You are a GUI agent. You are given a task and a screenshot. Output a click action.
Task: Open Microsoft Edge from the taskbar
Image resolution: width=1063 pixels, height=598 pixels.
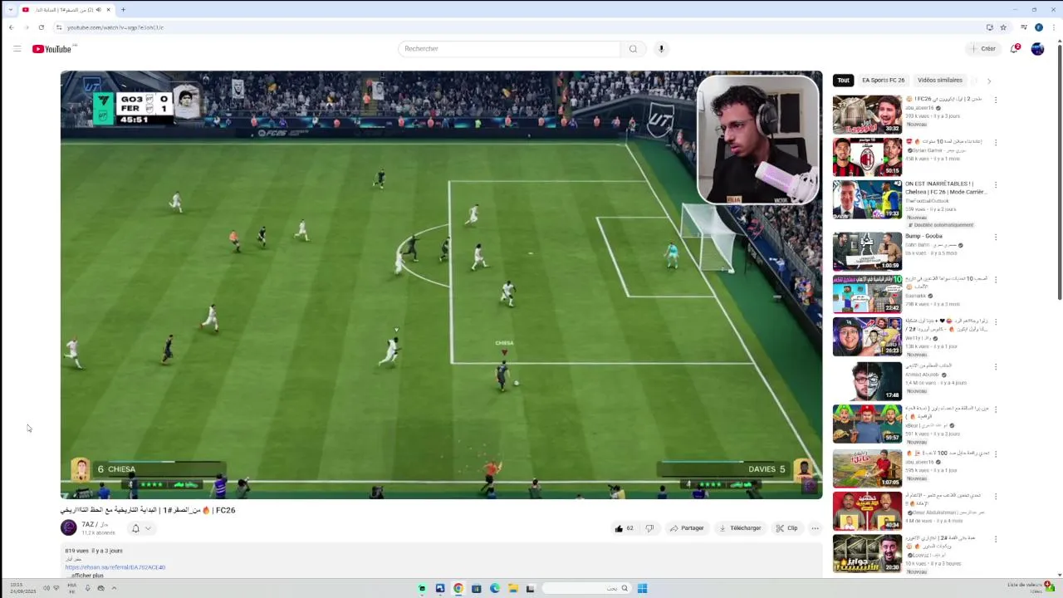tap(494, 588)
